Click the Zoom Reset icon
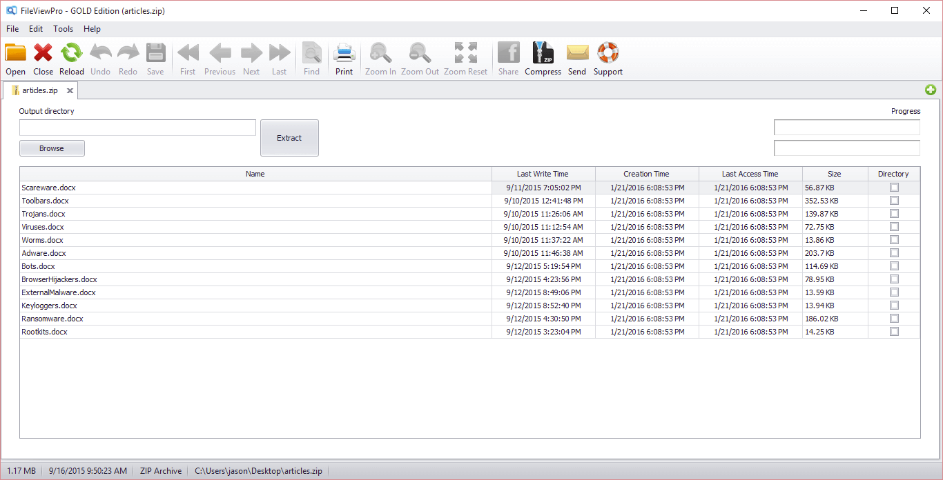Image resolution: width=943 pixels, height=480 pixels. pos(466,53)
